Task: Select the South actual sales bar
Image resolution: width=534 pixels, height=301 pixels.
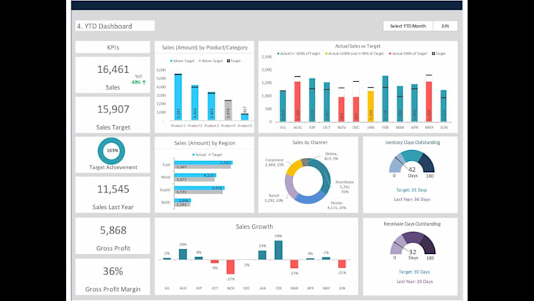Action: [199, 188]
